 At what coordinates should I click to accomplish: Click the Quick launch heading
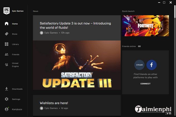pos(128,11)
